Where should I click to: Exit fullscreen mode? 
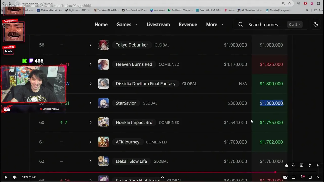point(318,177)
